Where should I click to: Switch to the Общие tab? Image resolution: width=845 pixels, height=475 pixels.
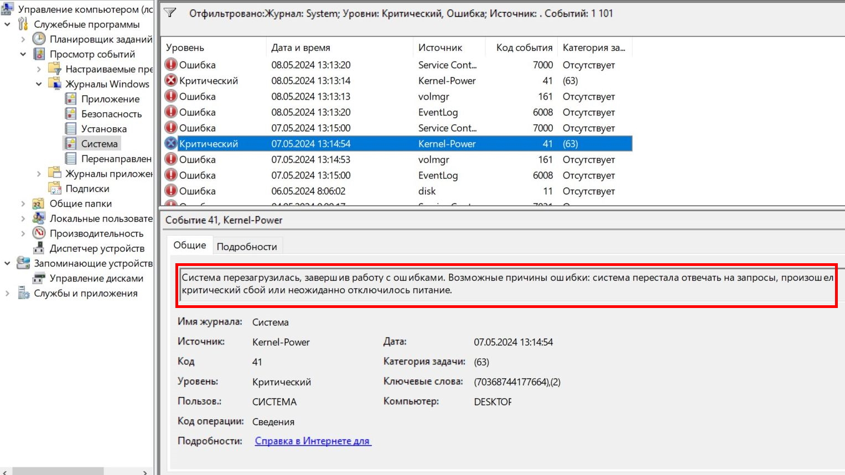click(189, 245)
